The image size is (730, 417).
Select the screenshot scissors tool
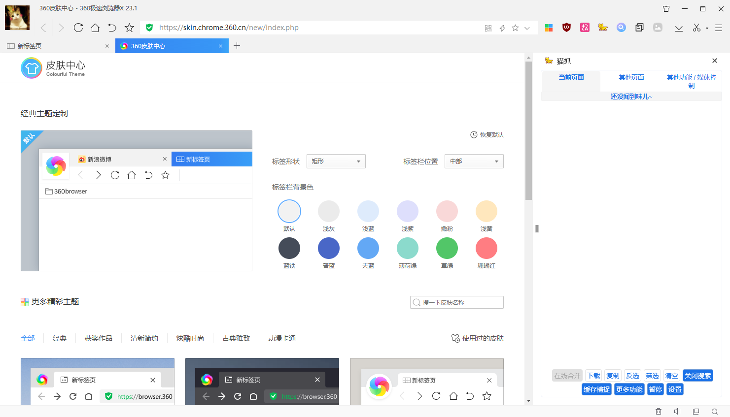696,28
